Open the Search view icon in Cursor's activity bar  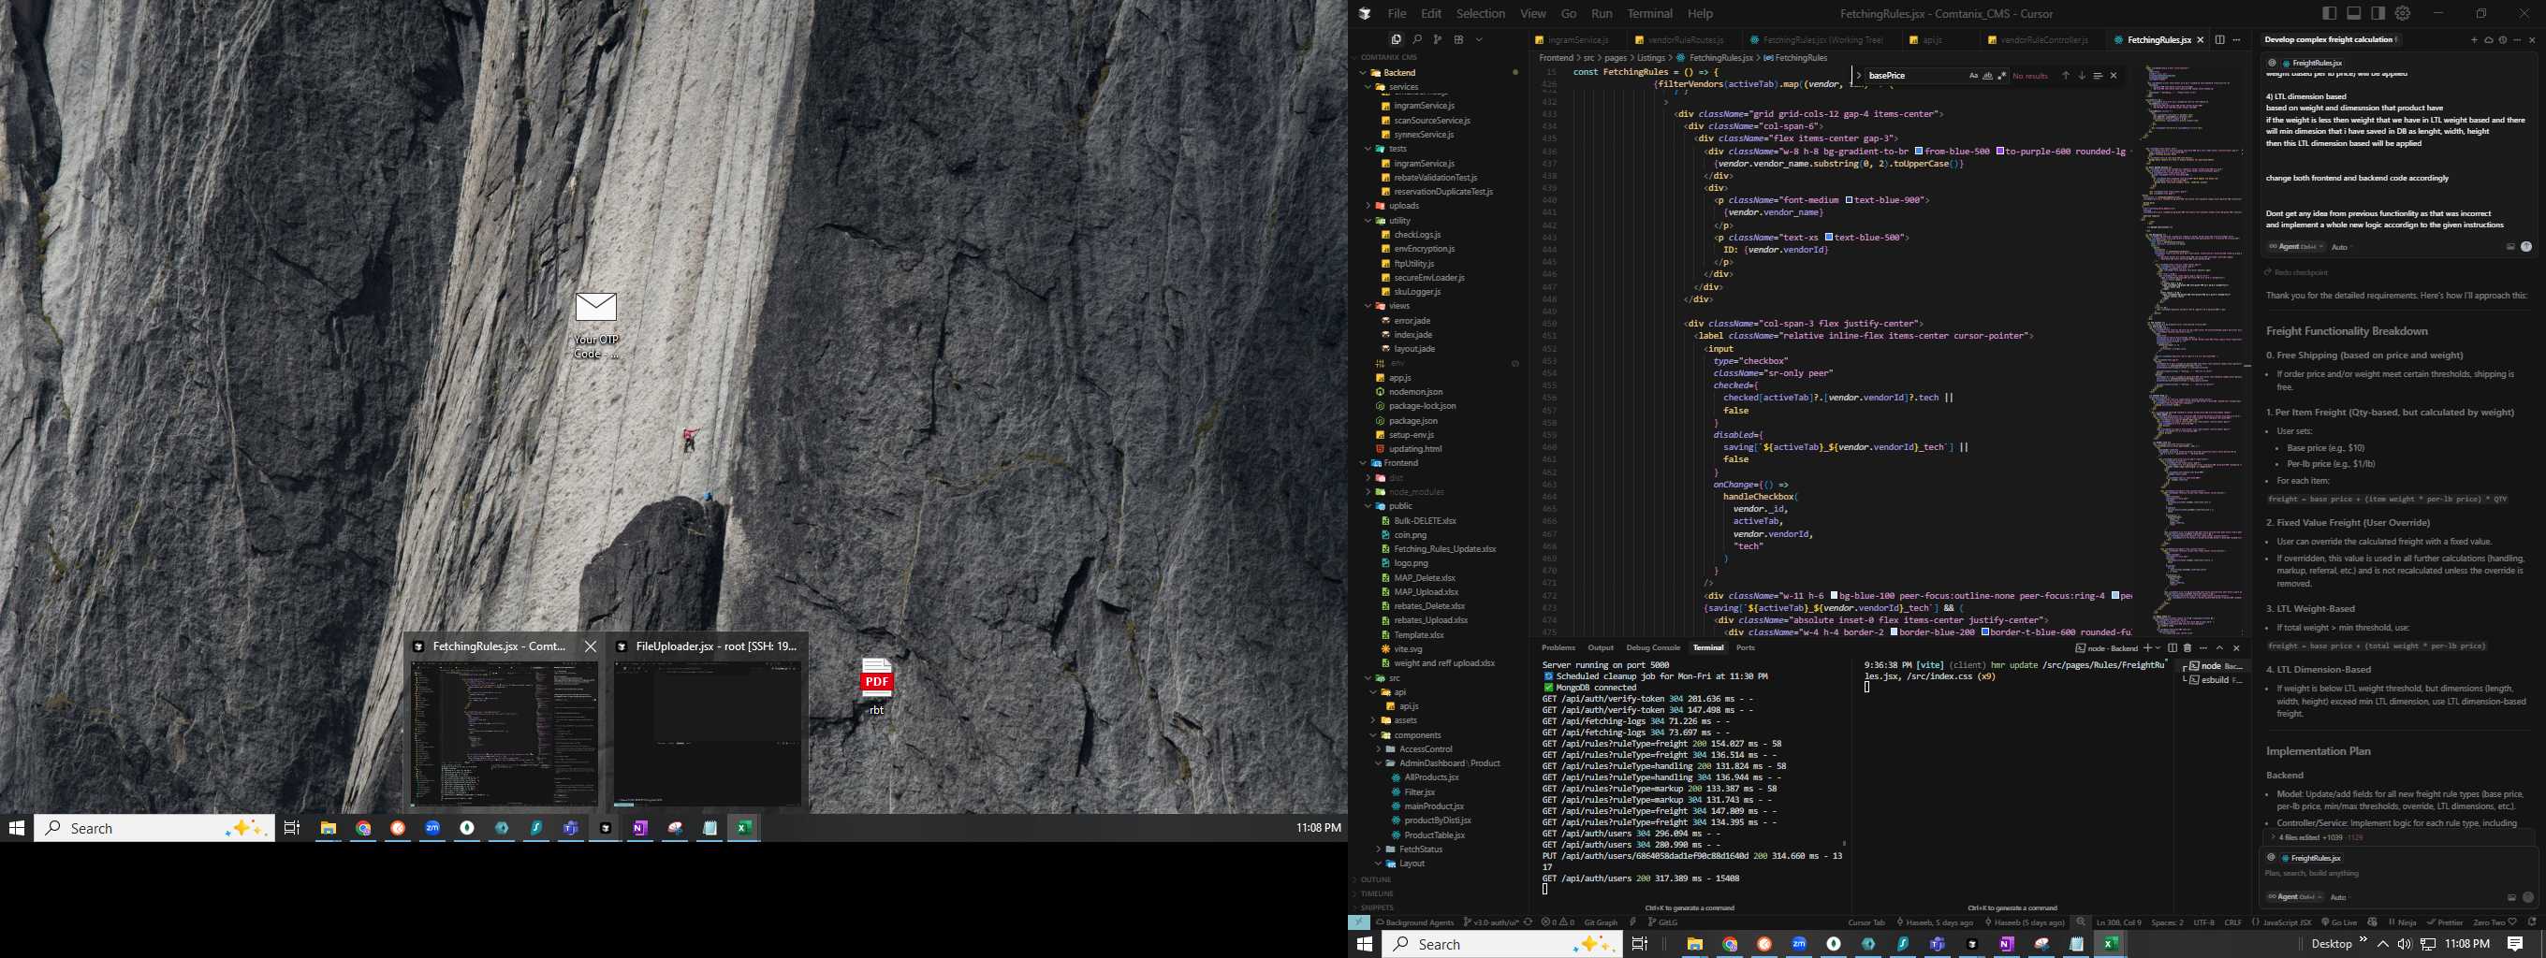[1416, 39]
